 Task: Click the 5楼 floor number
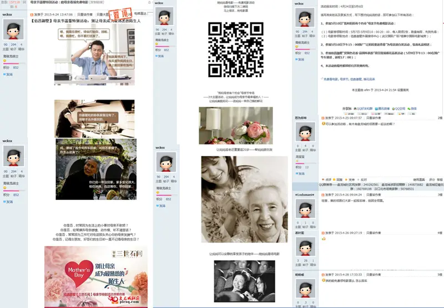tap(440, 275)
